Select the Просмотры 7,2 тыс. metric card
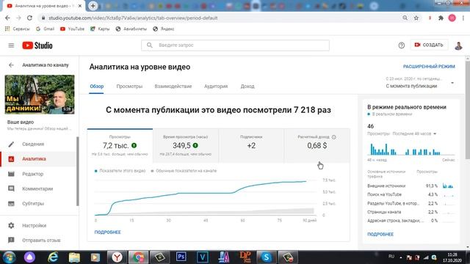470x264 pixels. 120,146
